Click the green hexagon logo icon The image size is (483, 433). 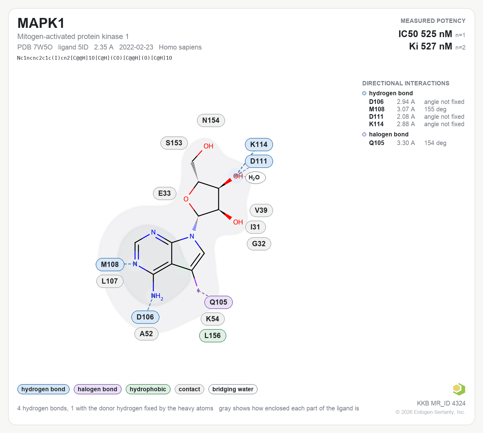pos(459,389)
